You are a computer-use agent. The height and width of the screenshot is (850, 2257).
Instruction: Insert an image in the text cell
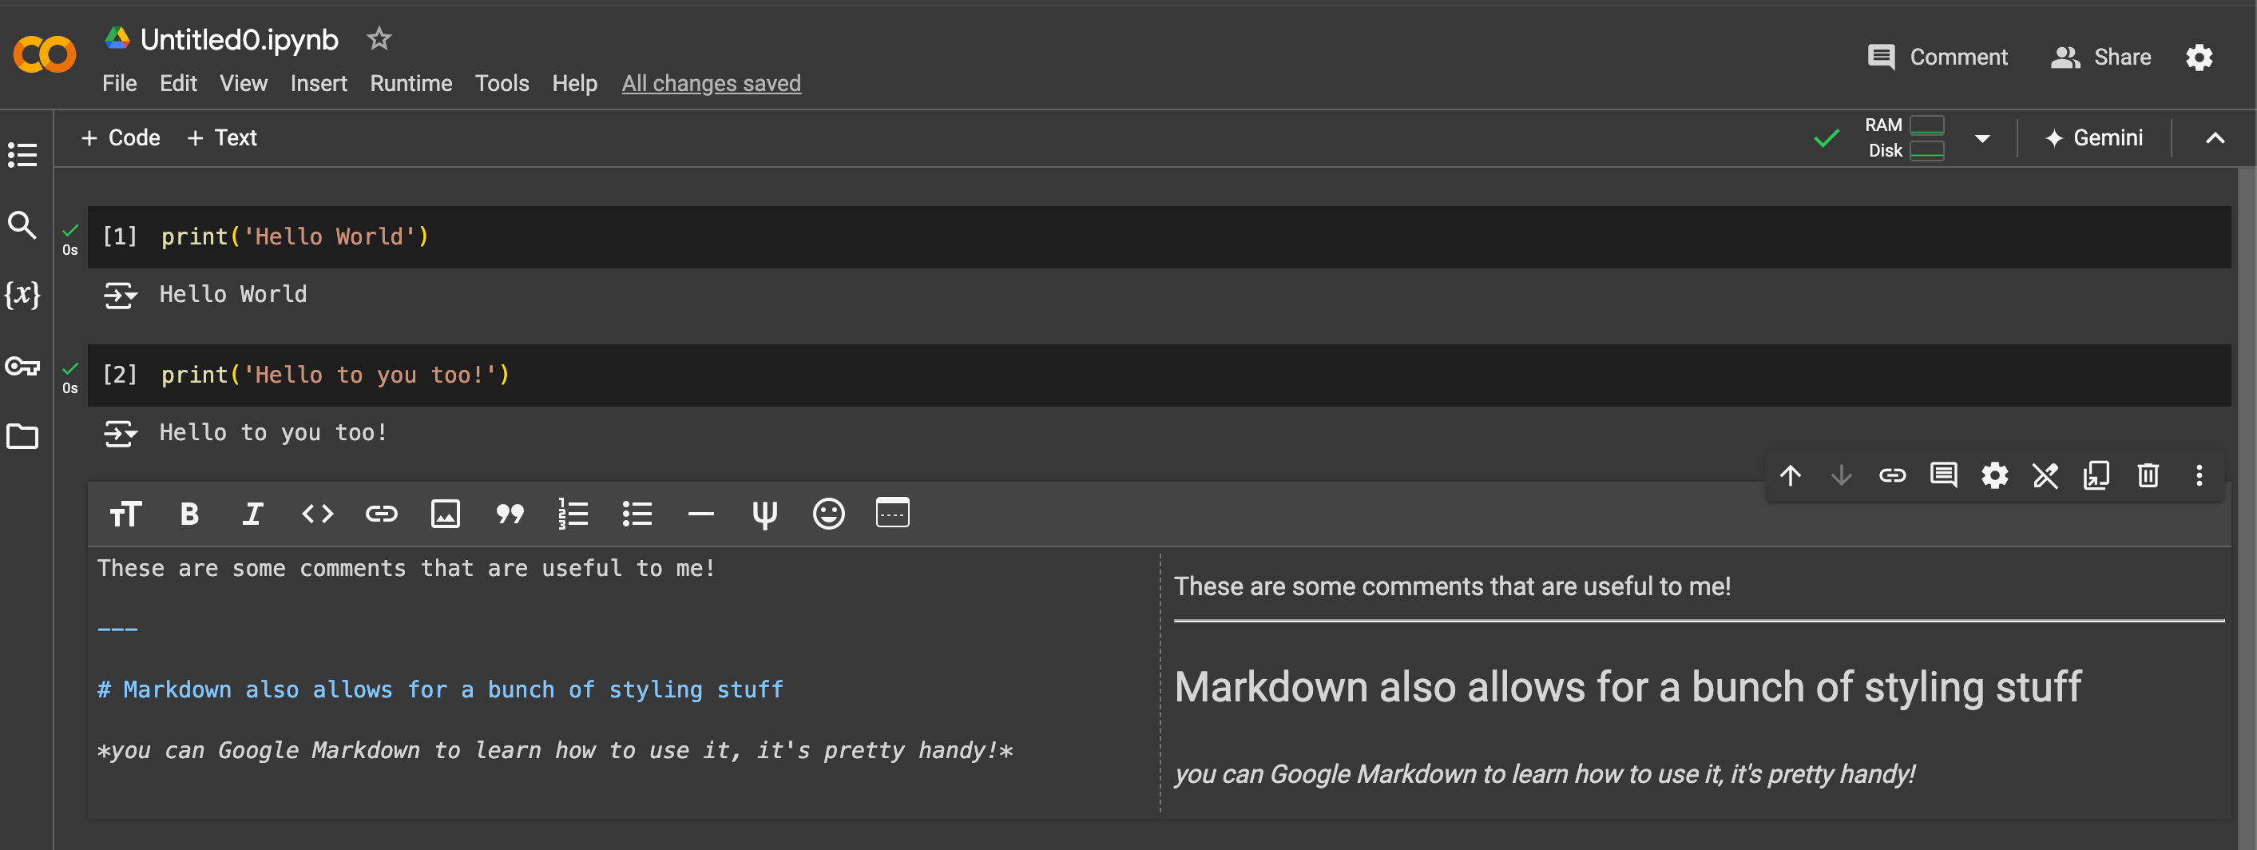click(x=445, y=514)
